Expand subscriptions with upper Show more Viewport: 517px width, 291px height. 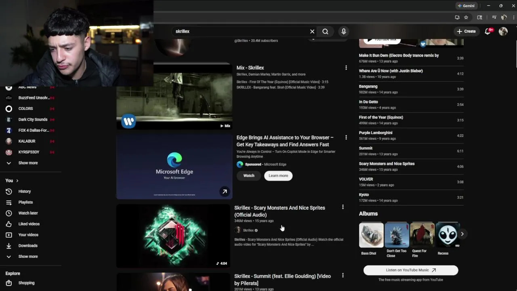point(28,163)
